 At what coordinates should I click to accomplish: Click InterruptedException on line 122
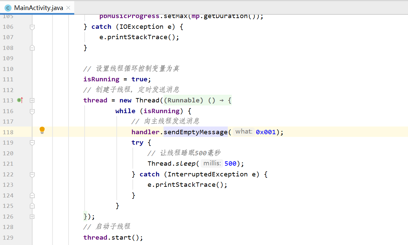click(x=208, y=174)
